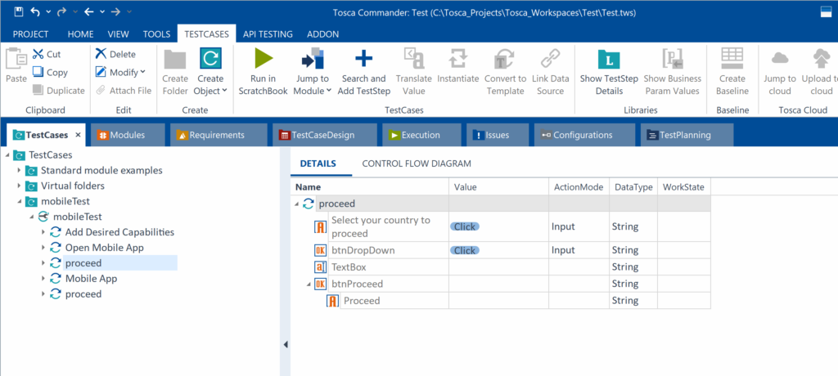Image resolution: width=838 pixels, height=376 pixels.
Task: Open CONTROL FLOW DIAGRAM view
Action: tap(417, 163)
